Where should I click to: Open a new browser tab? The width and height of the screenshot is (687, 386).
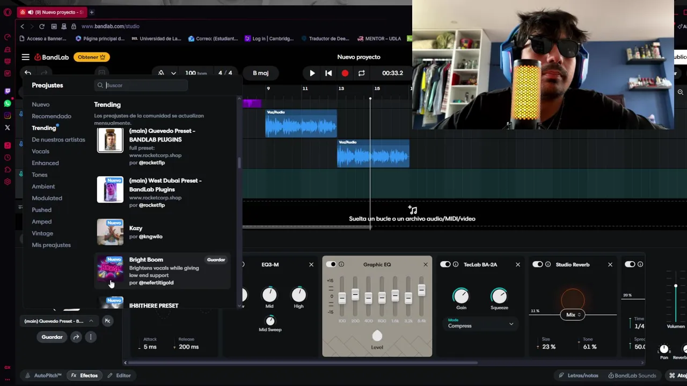pos(91,12)
